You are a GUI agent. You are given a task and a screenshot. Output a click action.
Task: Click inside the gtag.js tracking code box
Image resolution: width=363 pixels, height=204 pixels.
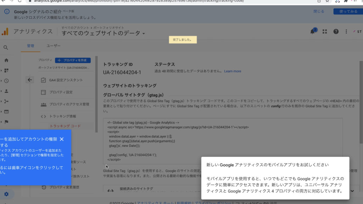(223, 141)
